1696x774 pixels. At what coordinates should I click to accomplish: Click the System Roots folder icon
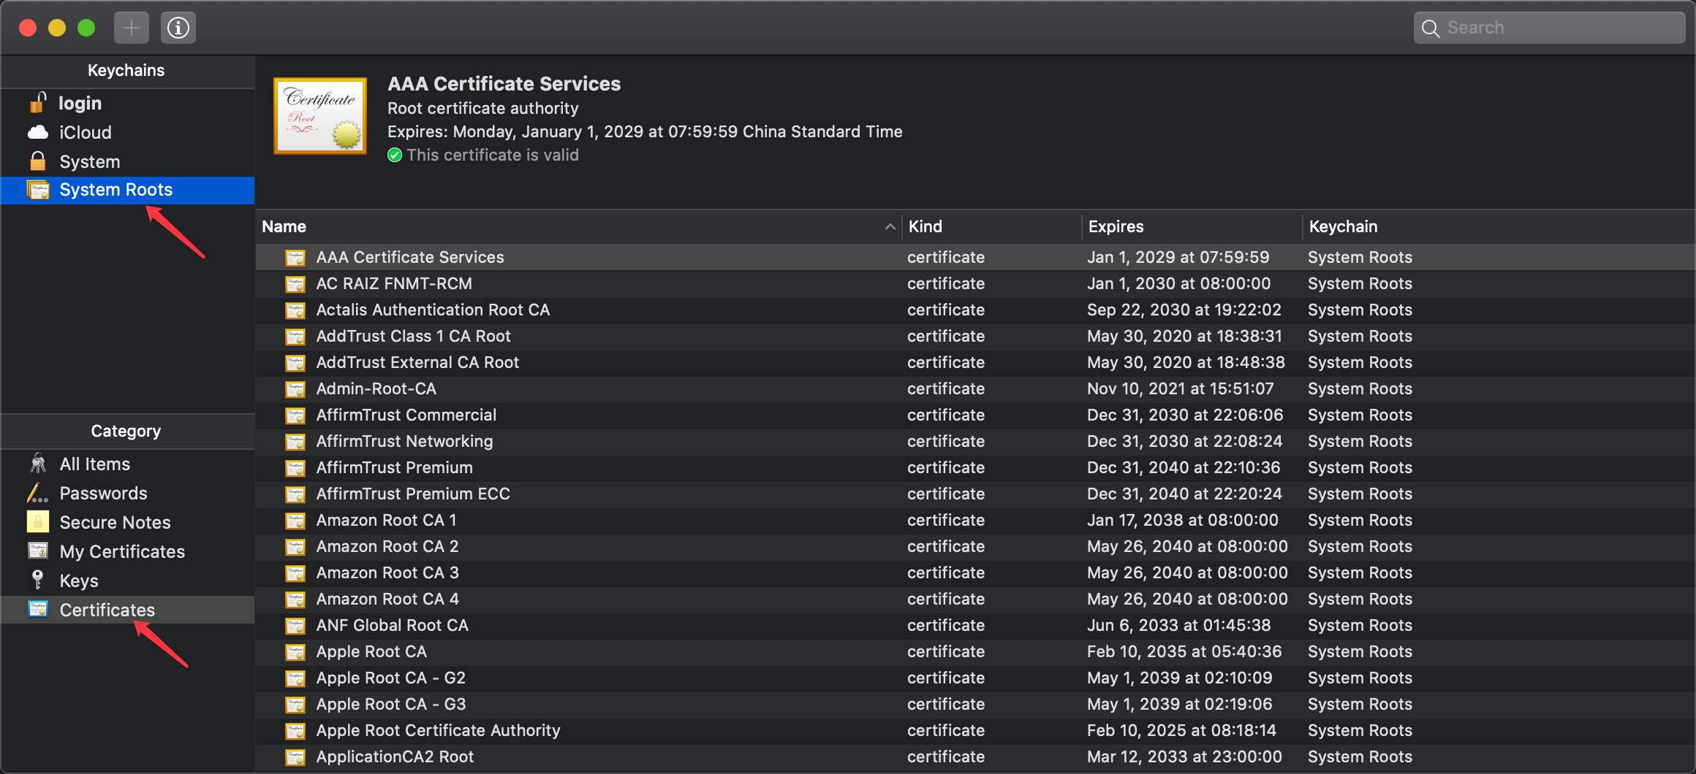tap(38, 190)
